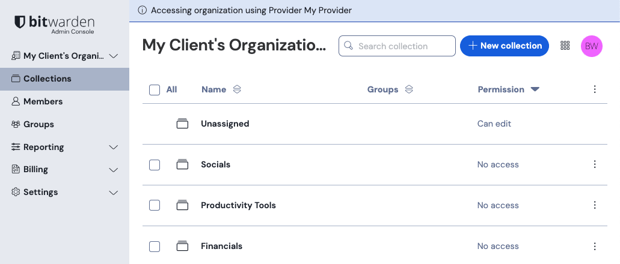The image size is (620, 264).
Task: Open options menu for Productivity Tools row
Action: (595, 205)
